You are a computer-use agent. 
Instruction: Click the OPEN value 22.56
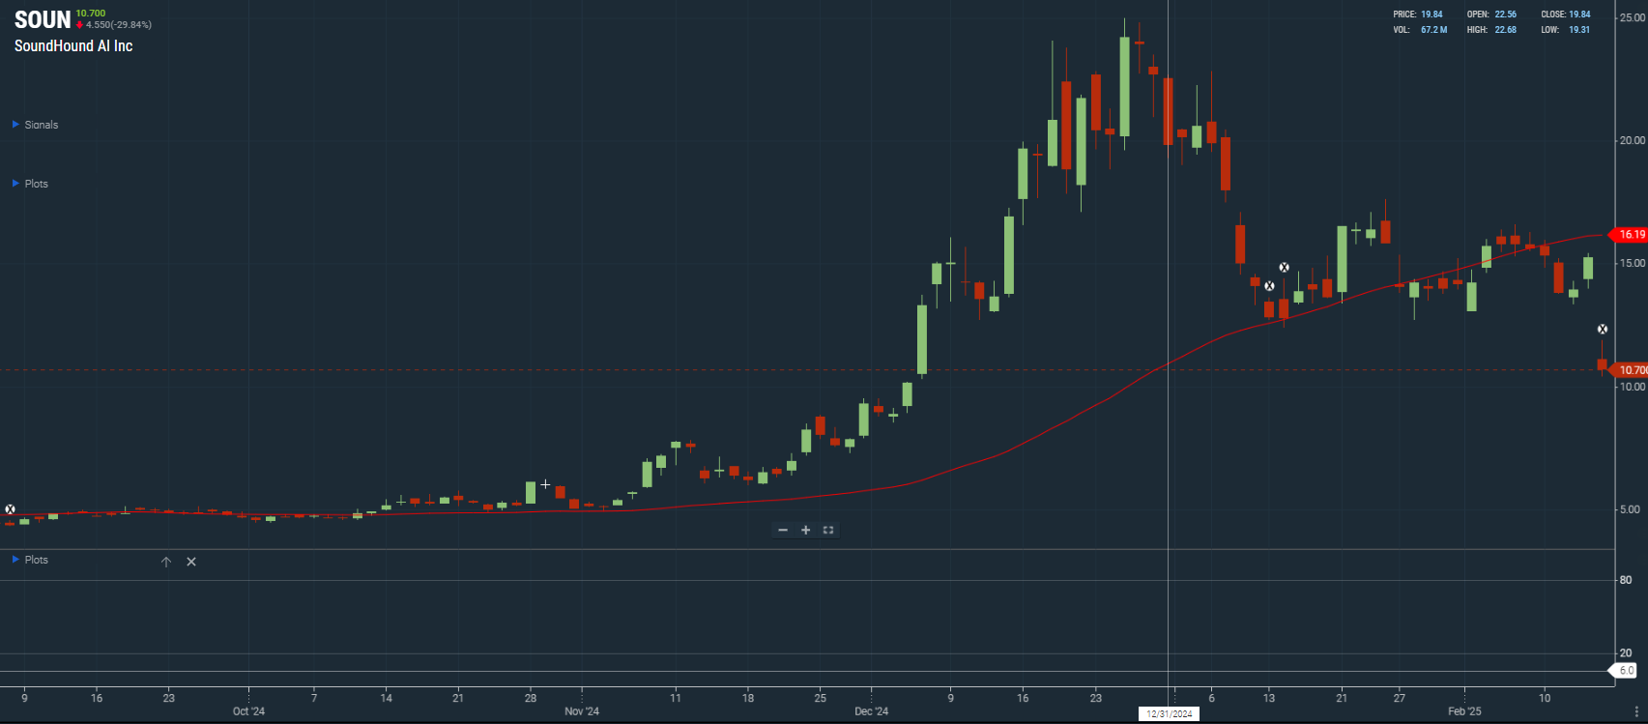pos(1506,14)
